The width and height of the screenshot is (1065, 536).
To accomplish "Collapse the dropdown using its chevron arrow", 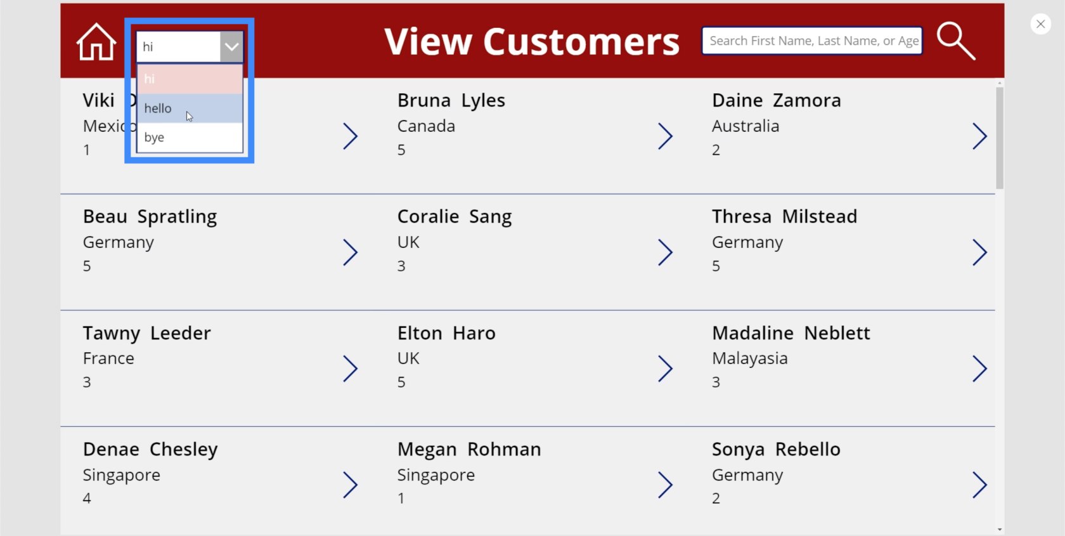I will click(x=231, y=47).
